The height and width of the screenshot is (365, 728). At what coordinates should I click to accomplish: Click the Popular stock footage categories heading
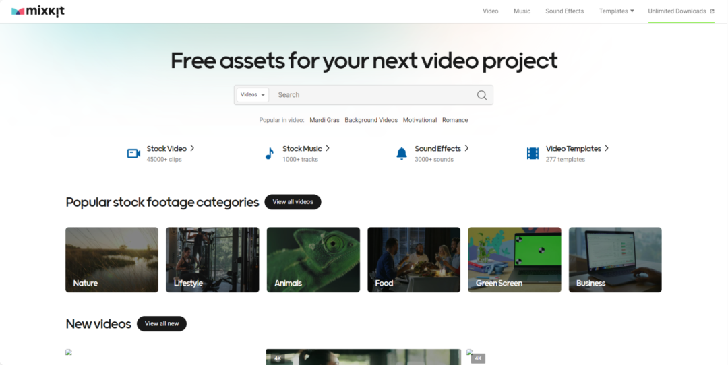click(162, 202)
